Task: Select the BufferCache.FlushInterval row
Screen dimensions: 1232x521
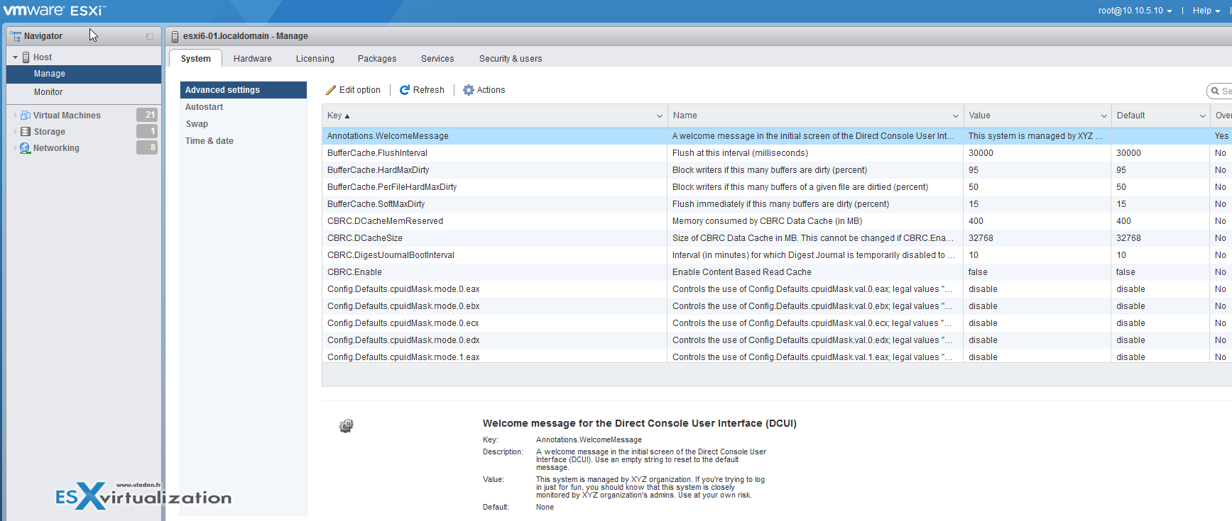Action: tap(777, 153)
